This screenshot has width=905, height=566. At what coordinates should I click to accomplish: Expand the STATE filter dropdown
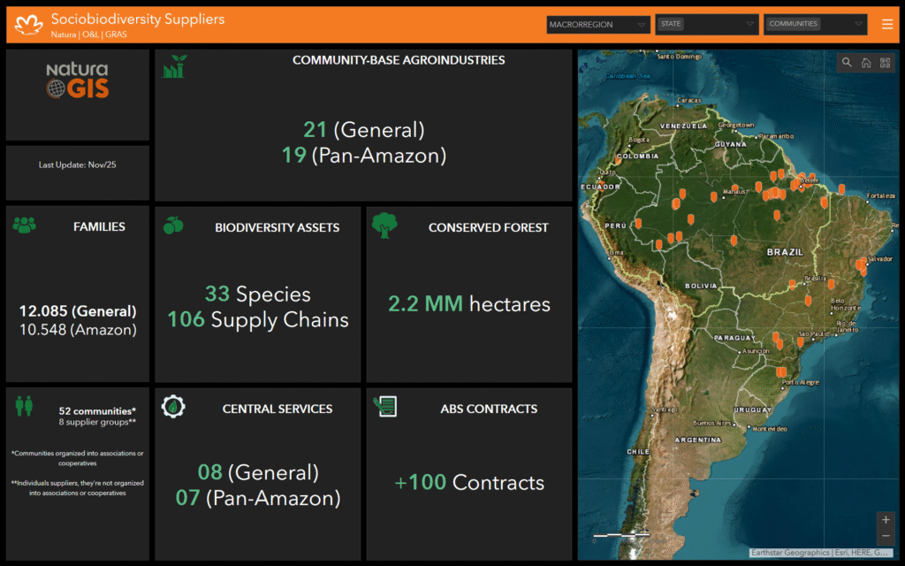pos(707,25)
